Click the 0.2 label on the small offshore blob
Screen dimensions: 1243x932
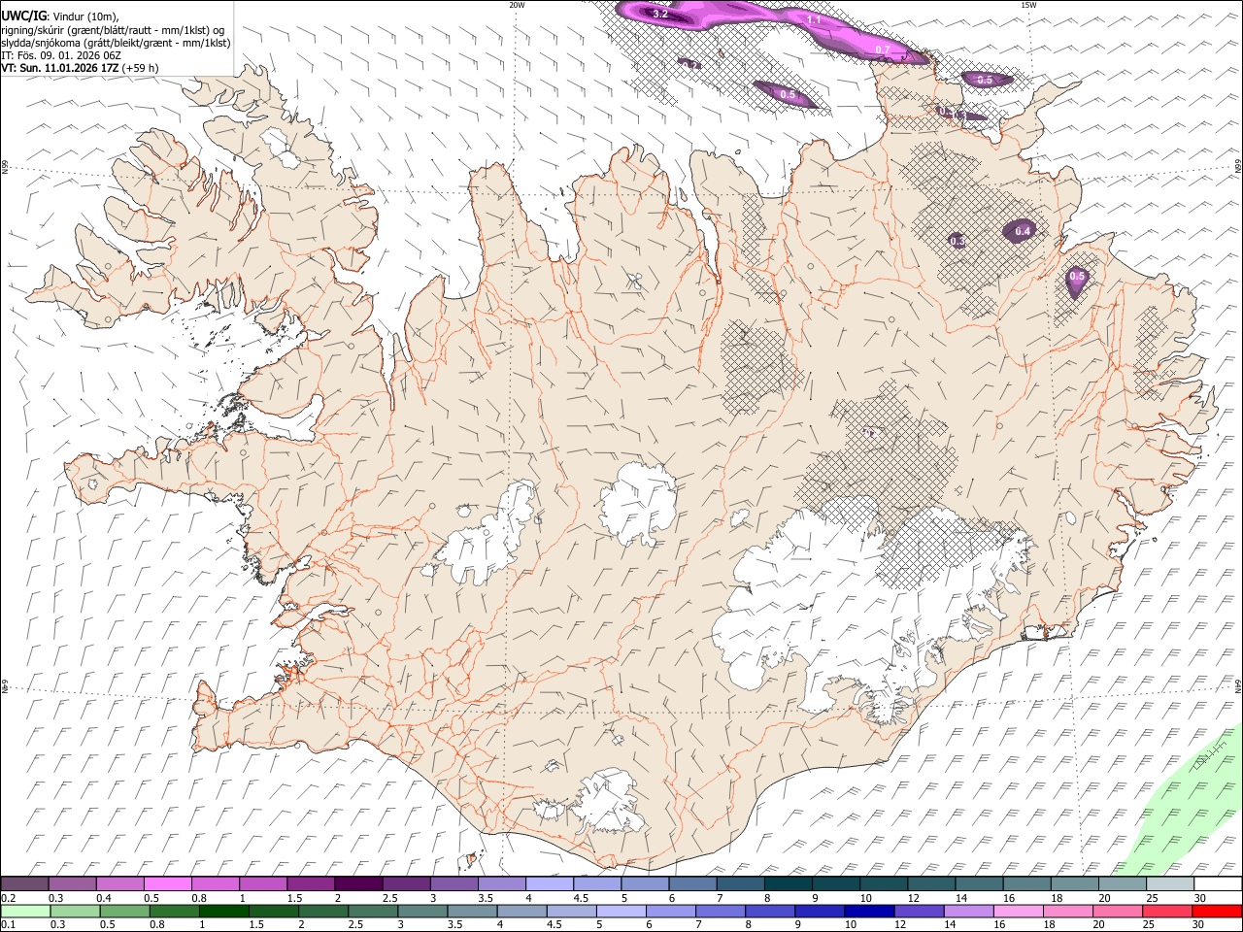[690, 64]
